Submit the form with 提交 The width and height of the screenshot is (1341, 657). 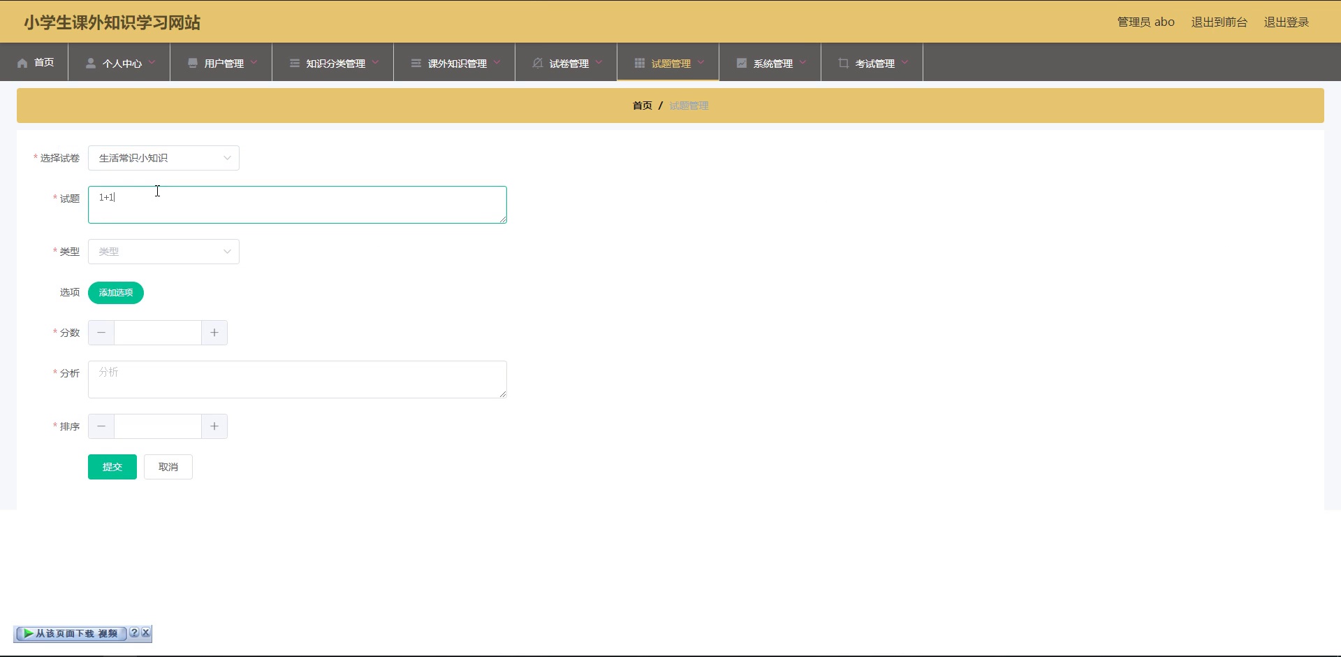point(112,467)
